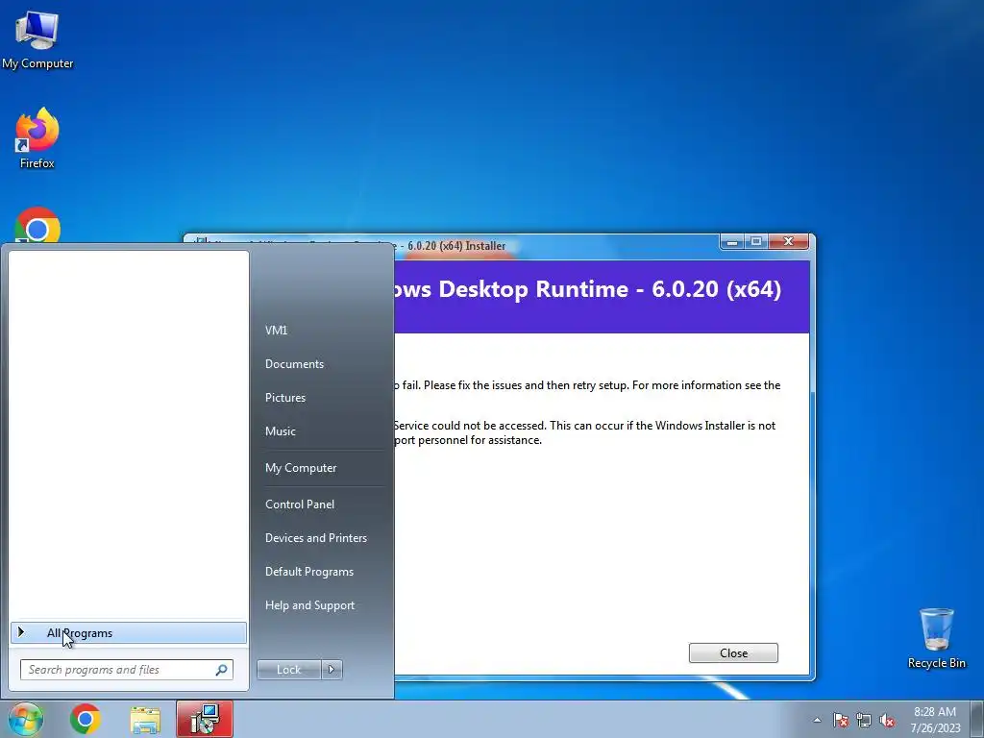Minimize the Runtime Installer window

pos(731,241)
